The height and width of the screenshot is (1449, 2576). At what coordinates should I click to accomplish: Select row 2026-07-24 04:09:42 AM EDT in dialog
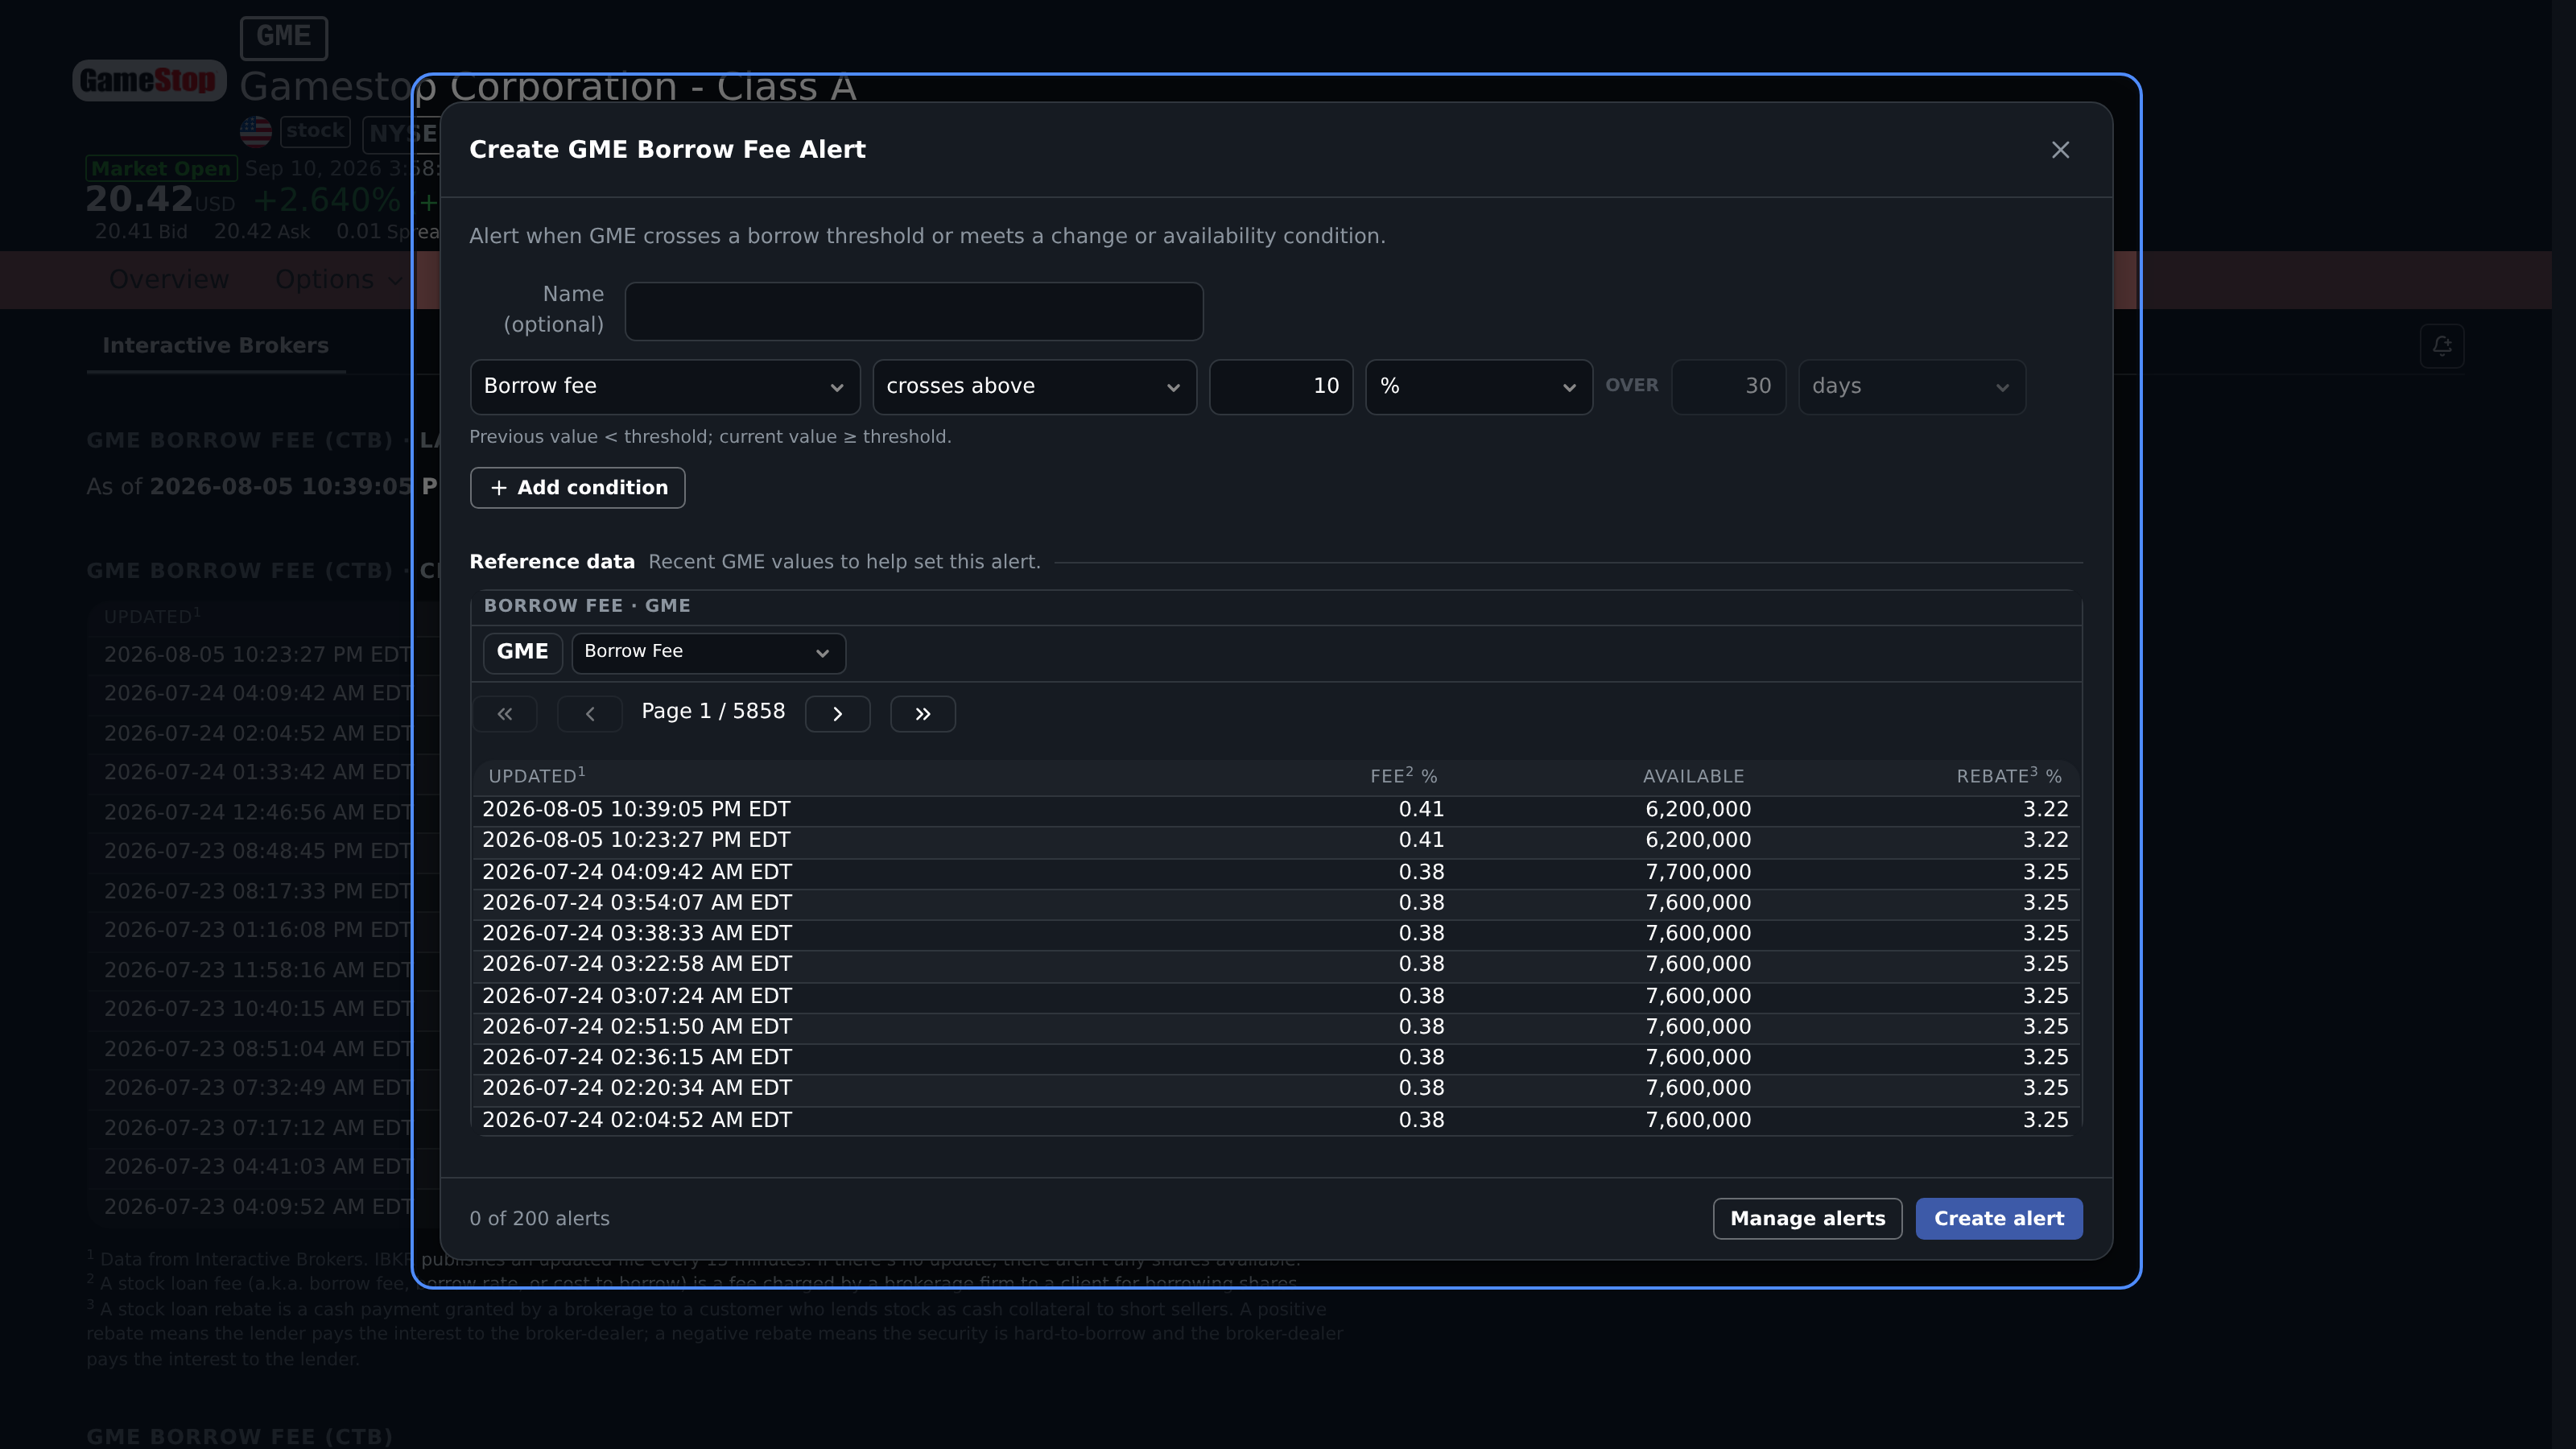tap(1275, 873)
